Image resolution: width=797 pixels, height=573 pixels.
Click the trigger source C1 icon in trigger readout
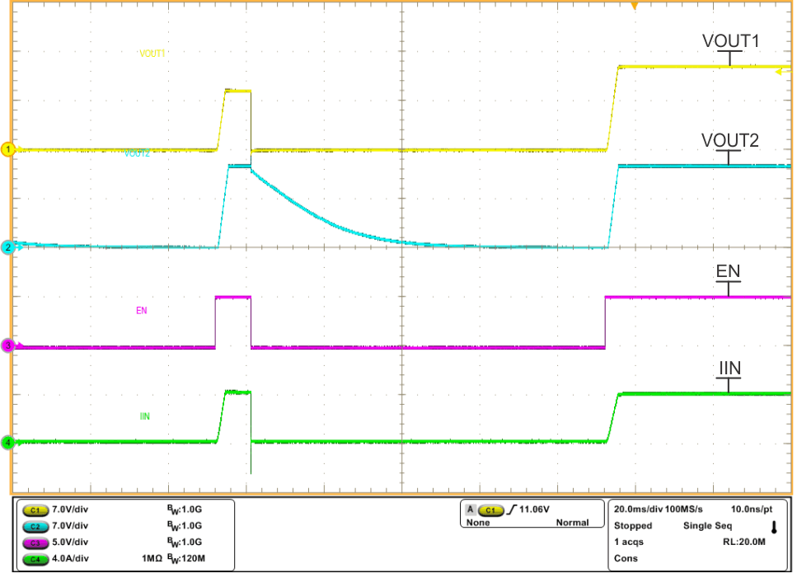[x=490, y=510]
